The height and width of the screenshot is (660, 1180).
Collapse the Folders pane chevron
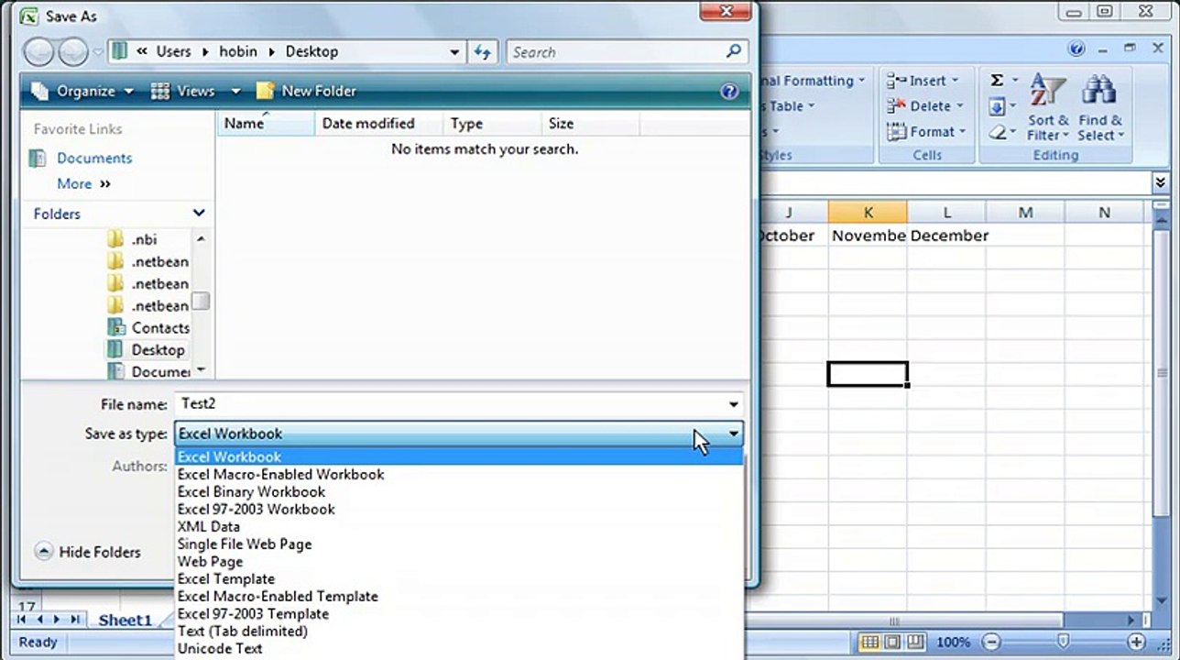199,213
